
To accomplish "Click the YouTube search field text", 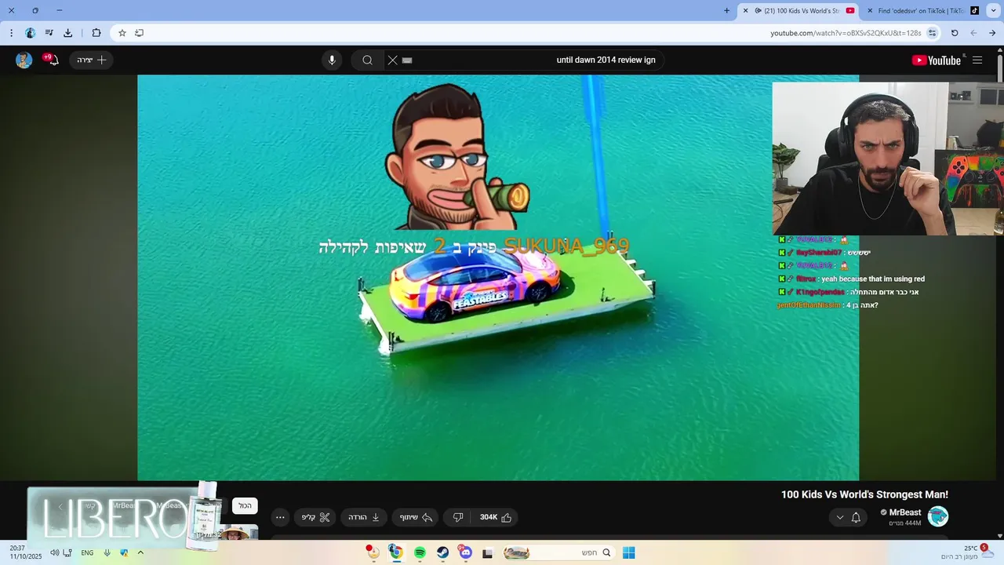I will 606,60.
